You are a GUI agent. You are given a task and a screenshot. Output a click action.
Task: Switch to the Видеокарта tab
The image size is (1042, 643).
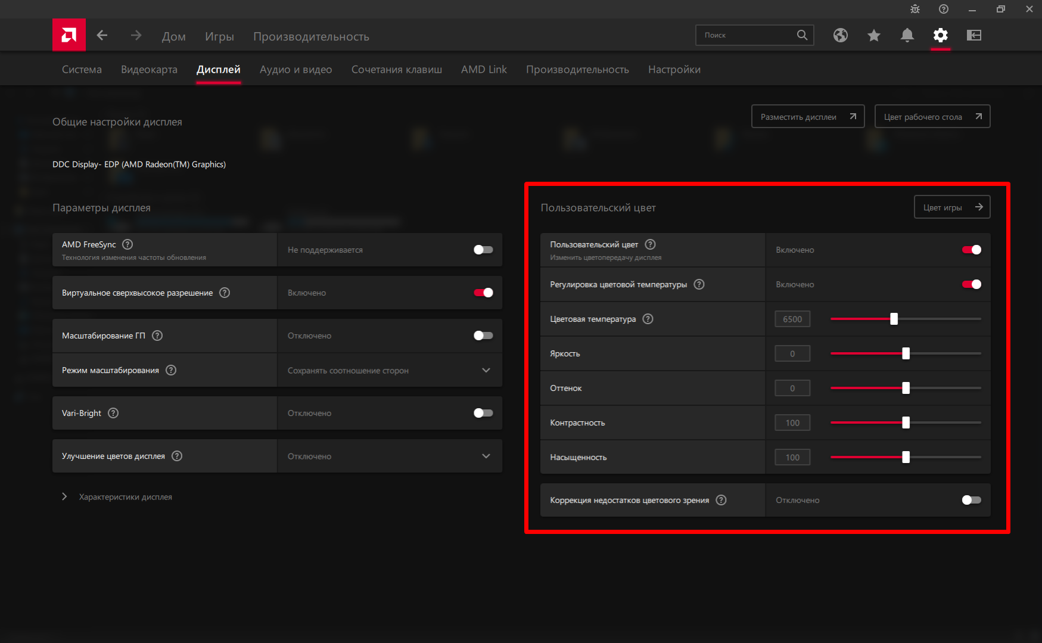149,70
